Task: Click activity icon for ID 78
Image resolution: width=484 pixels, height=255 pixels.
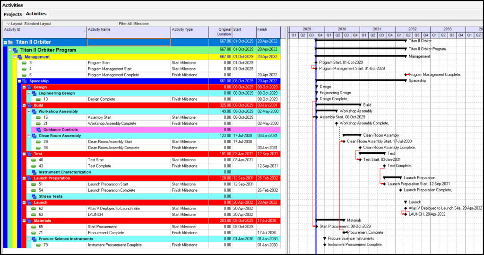Action: (x=38, y=245)
